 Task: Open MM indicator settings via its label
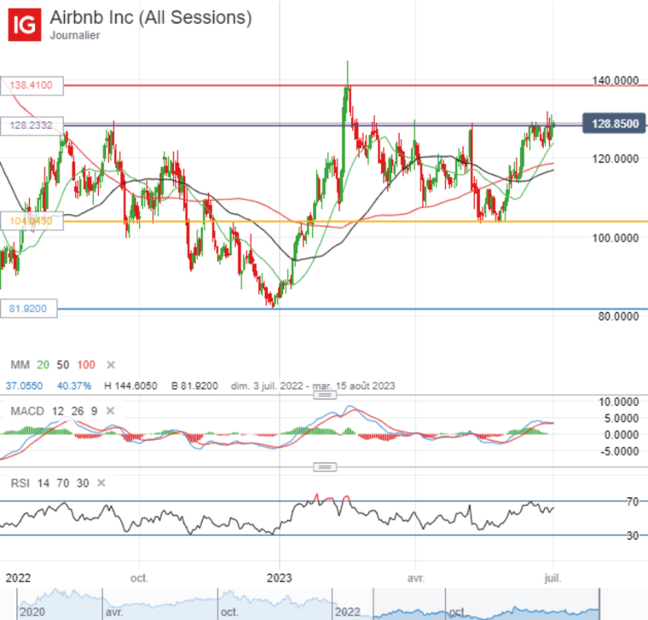[20, 365]
